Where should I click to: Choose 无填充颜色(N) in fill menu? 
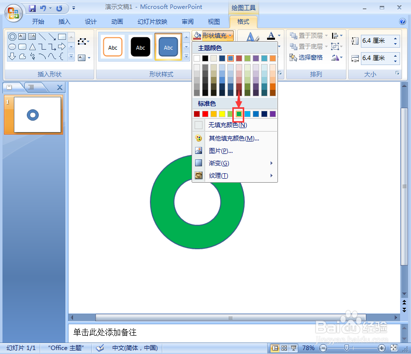coord(235,125)
